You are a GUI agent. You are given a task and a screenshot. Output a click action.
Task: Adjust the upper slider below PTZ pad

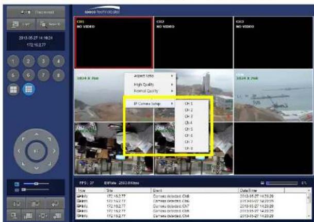(36, 183)
